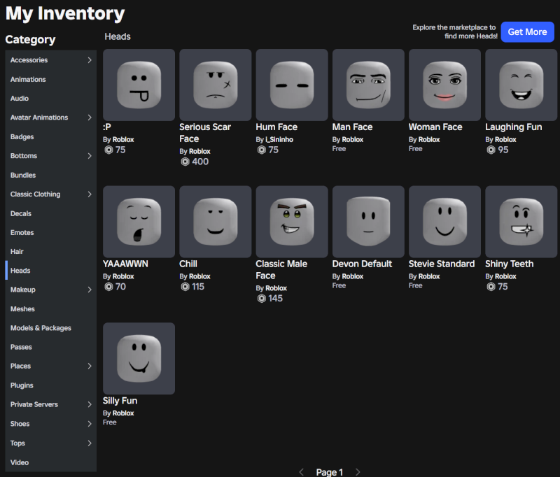Go to the next page arrow

point(358,472)
